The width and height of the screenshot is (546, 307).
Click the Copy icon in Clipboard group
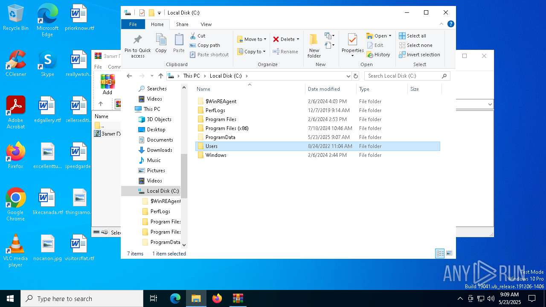click(161, 40)
